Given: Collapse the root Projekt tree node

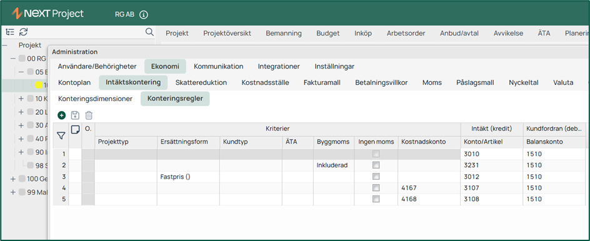Looking at the screenshot, I should click(5, 45).
